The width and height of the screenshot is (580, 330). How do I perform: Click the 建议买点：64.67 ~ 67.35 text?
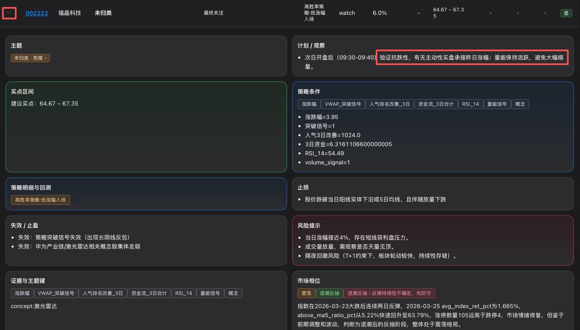point(44,104)
